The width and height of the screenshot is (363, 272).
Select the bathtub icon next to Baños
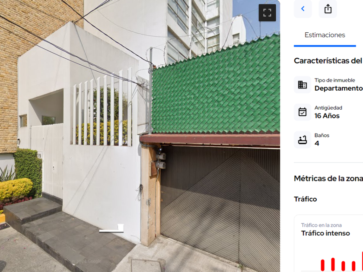pyautogui.click(x=302, y=140)
